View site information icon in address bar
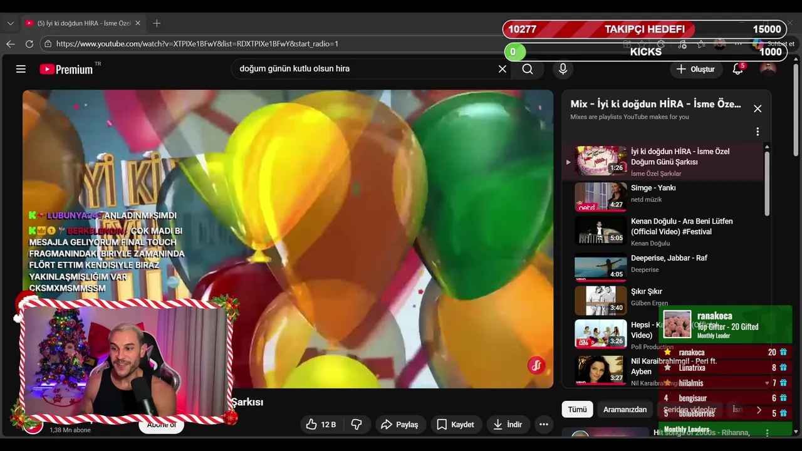Screen dimensions: 802x451 click(48, 44)
